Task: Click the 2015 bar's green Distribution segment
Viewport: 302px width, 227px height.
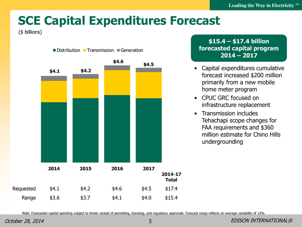Action: tap(85, 130)
